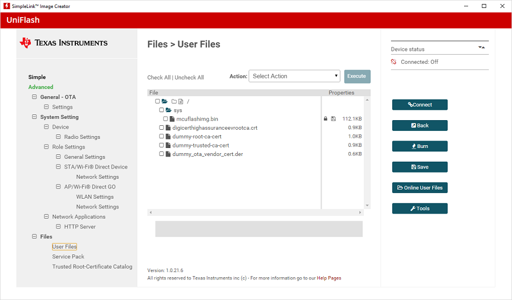512x300 pixels.
Task: Check the dummy-root-ca-cert checkbox
Action: point(161,136)
